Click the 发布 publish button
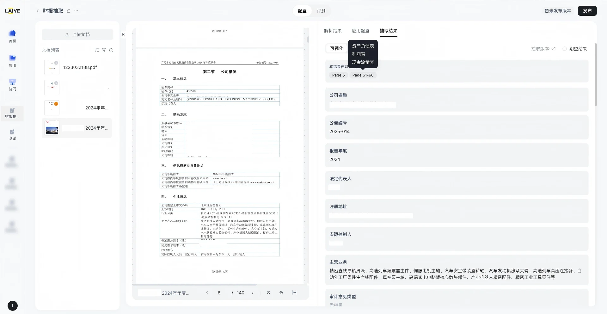 point(587,11)
